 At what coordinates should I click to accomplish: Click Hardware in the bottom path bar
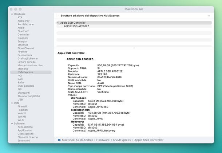[103, 140]
